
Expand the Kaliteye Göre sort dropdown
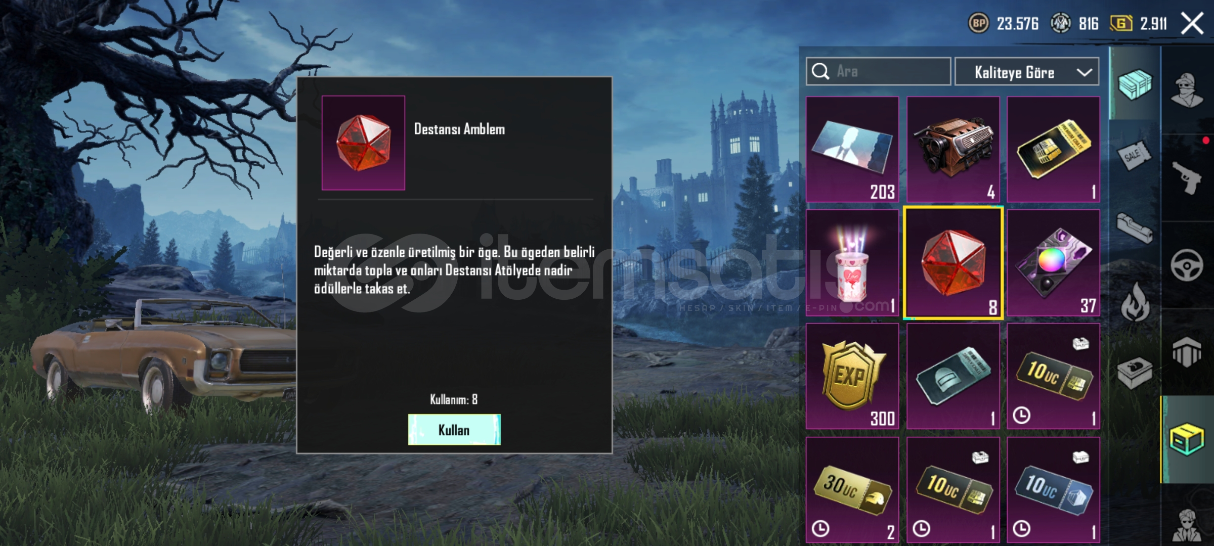(x=1027, y=72)
